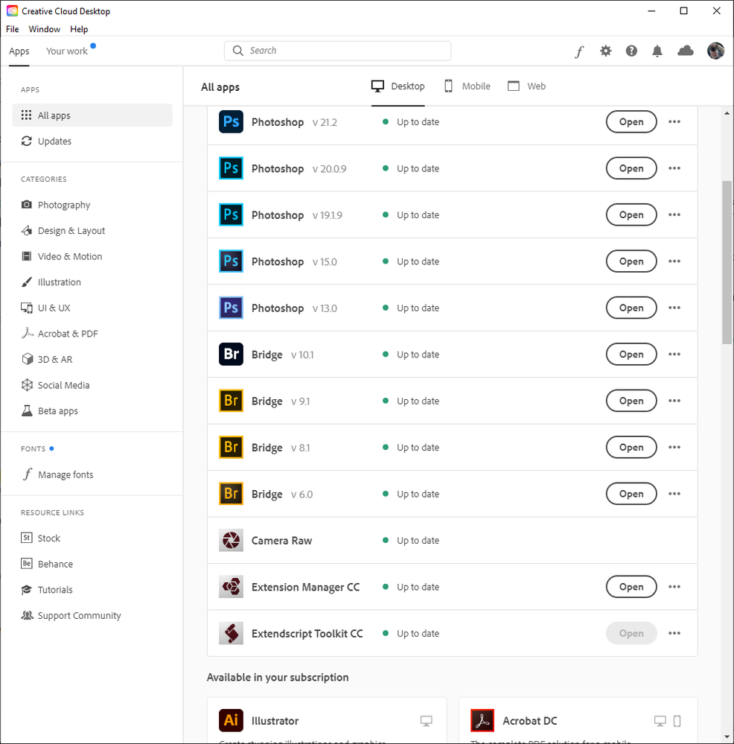
Task: Select the UI & UX category
Action: pyautogui.click(x=45, y=308)
